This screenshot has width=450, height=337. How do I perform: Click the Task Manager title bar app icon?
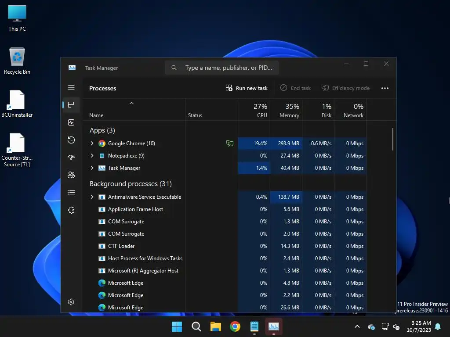coord(72,68)
